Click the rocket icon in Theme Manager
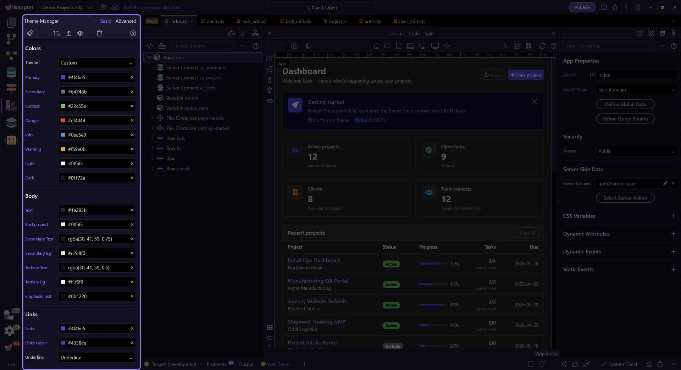681x370 pixels. point(30,33)
